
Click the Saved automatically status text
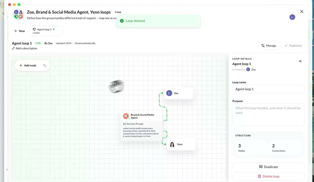point(85,43)
